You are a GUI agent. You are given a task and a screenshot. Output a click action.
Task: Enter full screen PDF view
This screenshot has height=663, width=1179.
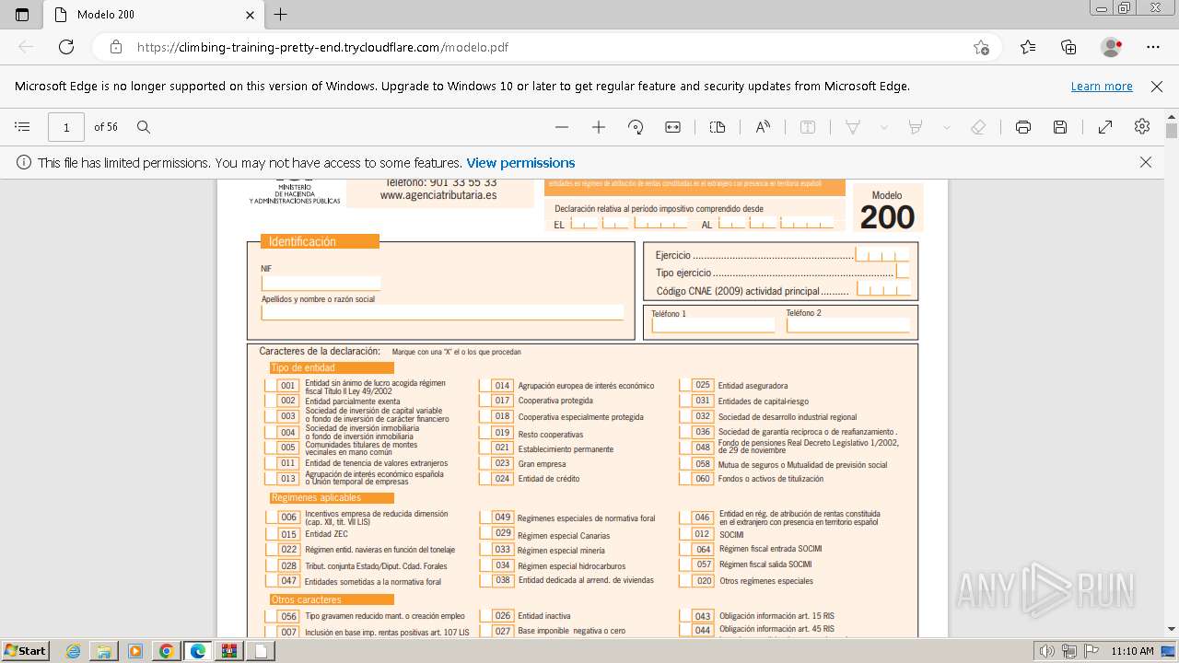coord(1105,127)
